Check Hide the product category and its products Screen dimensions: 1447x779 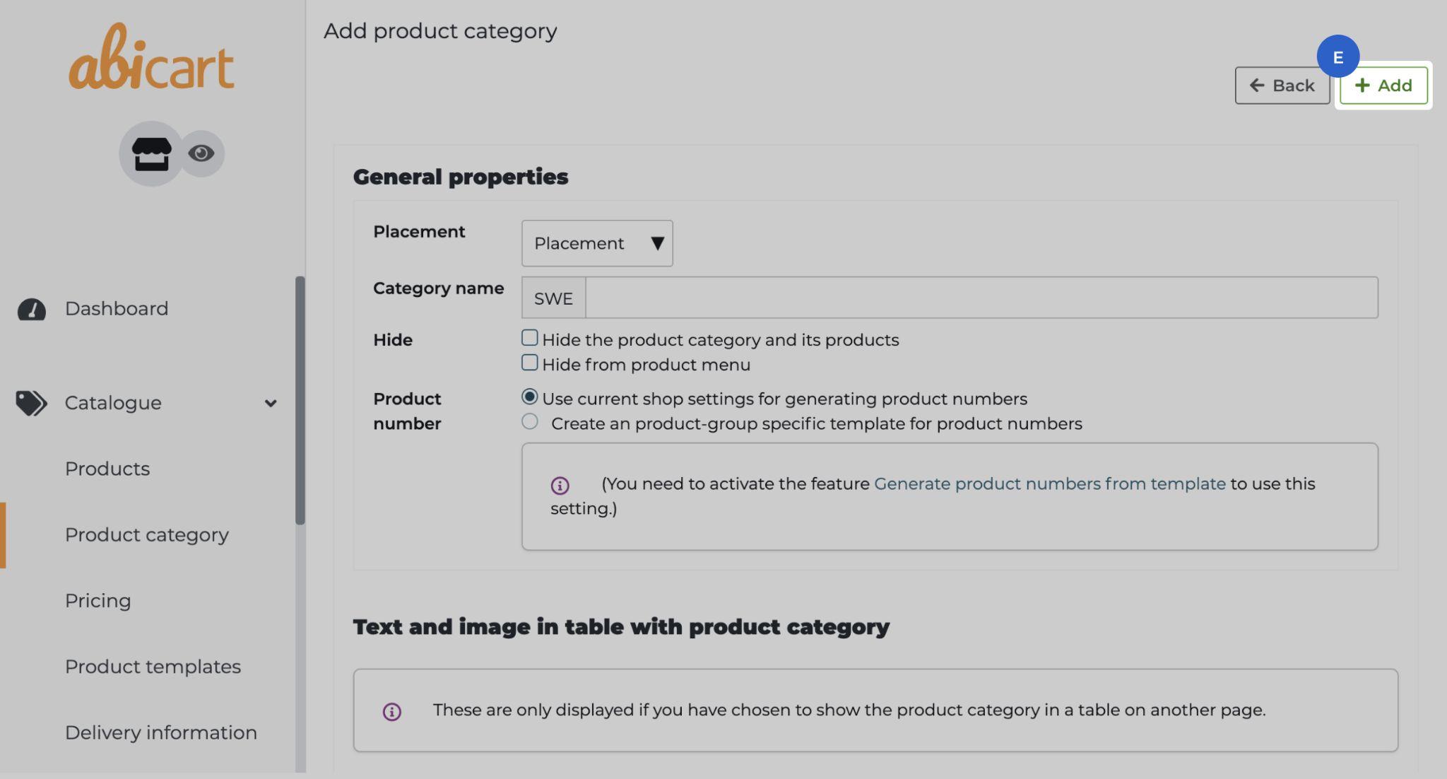click(x=529, y=338)
